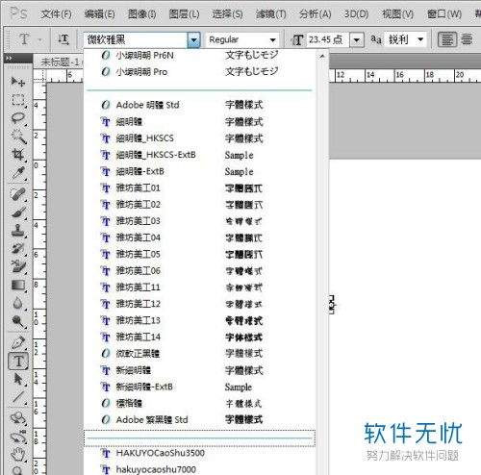Select the Gradient tool

[18, 285]
